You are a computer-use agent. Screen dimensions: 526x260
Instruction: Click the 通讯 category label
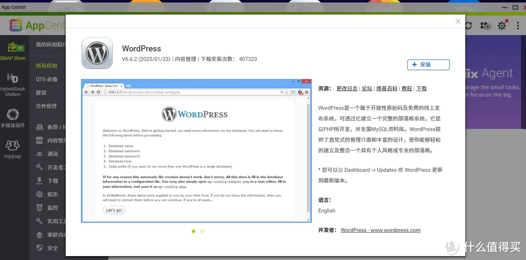tap(53, 154)
